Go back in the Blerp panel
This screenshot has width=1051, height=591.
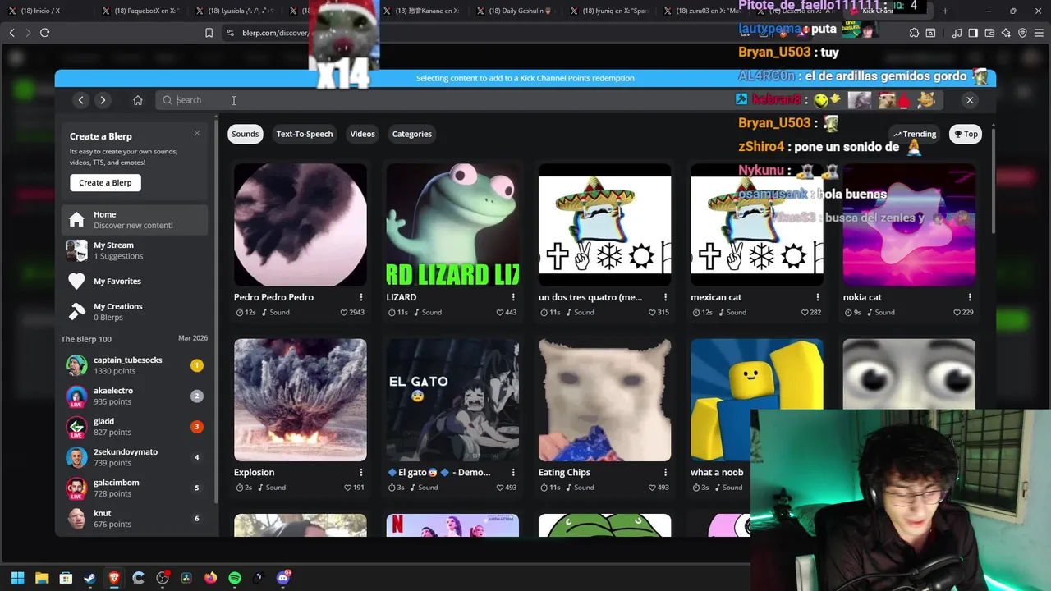pos(80,100)
